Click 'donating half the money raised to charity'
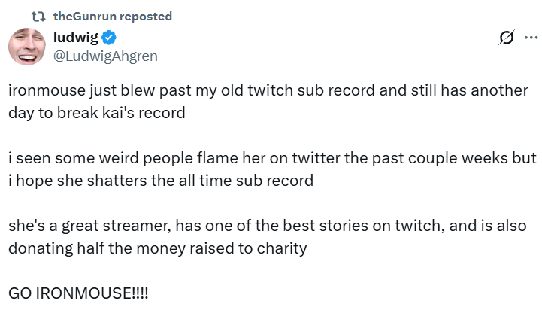This screenshot has width=542, height=310. tap(157, 248)
